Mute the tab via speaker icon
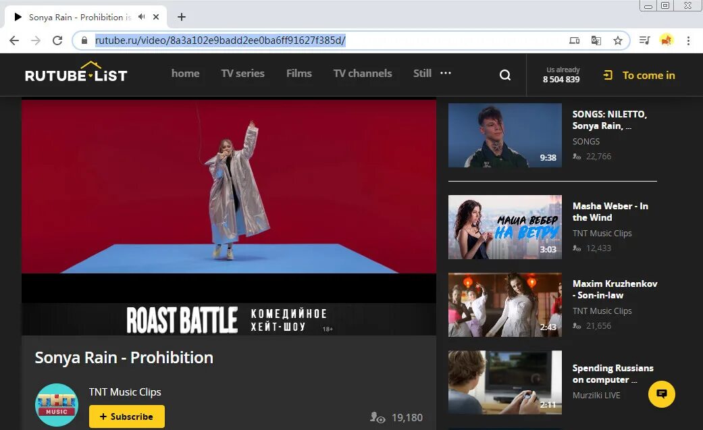The height and width of the screenshot is (430, 703). [x=142, y=17]
